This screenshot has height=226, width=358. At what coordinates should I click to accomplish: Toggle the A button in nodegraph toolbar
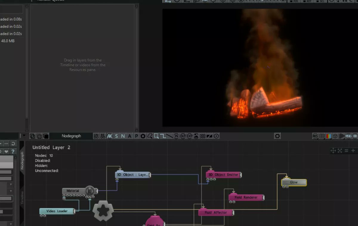click(129, 136)
